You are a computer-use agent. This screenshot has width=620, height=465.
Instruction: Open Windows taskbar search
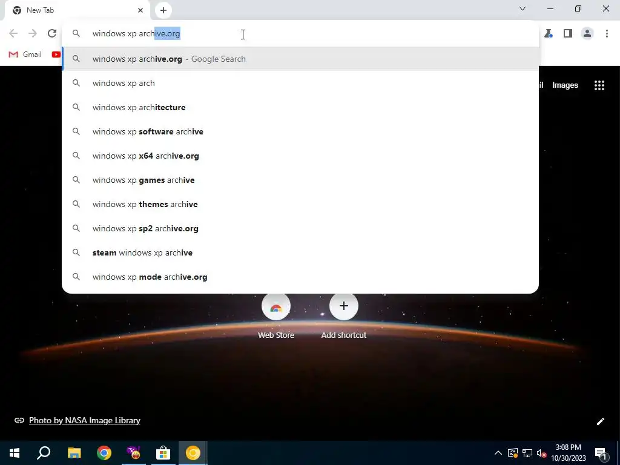click(x=44, y=453)
